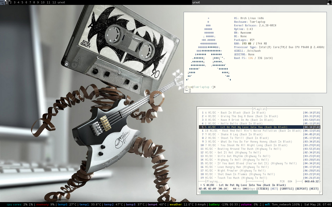Select the first urxvt entry in the tasklist
Viewport: 332px width, 207px height.
(x=125, y=2)
